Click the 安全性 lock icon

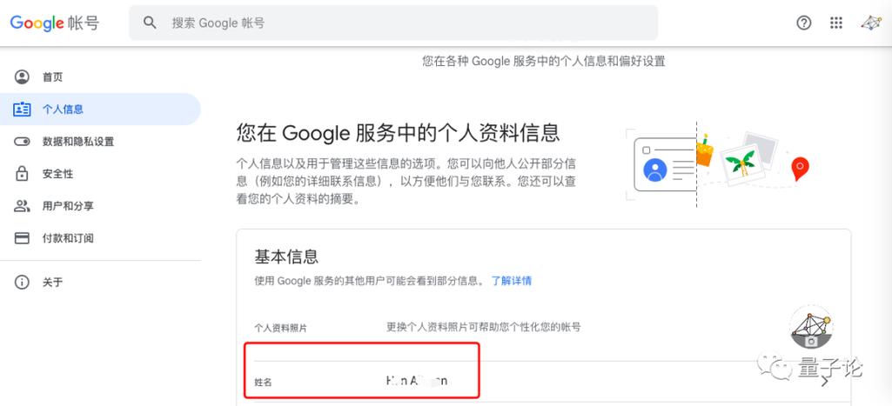click(x=22, y=173)
